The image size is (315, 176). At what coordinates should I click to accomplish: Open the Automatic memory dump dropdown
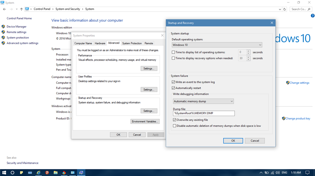(x=203, y=101)
